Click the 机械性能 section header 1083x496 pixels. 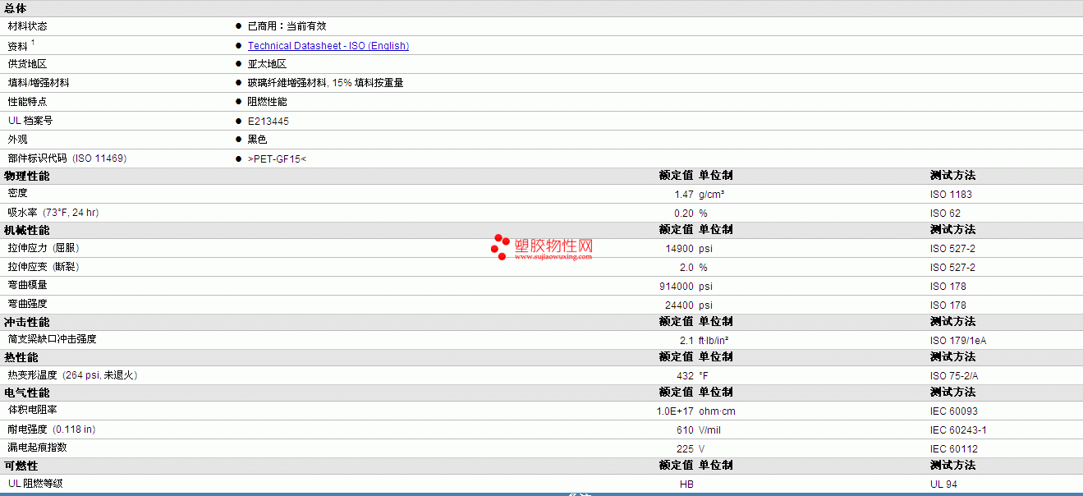point(26,230)
